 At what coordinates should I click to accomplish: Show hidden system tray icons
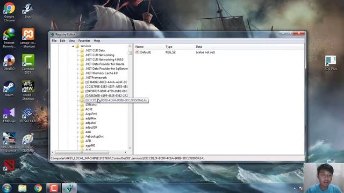[x=295, y=188]
